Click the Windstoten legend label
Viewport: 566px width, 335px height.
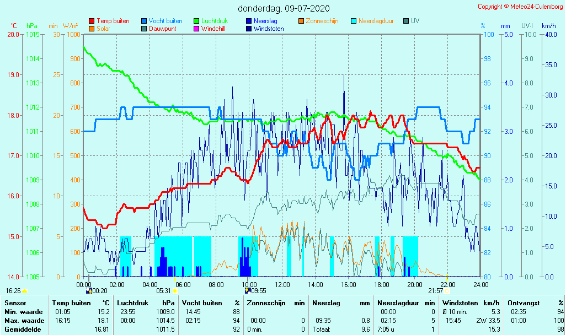click(x=269, y=29)
